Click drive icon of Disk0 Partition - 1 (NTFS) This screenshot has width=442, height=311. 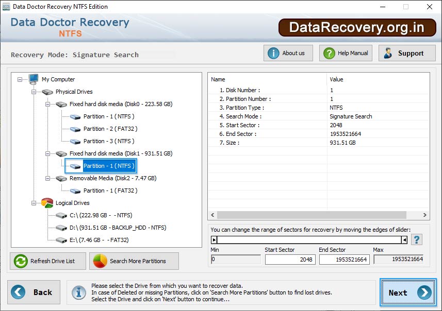tap(75, 117)
